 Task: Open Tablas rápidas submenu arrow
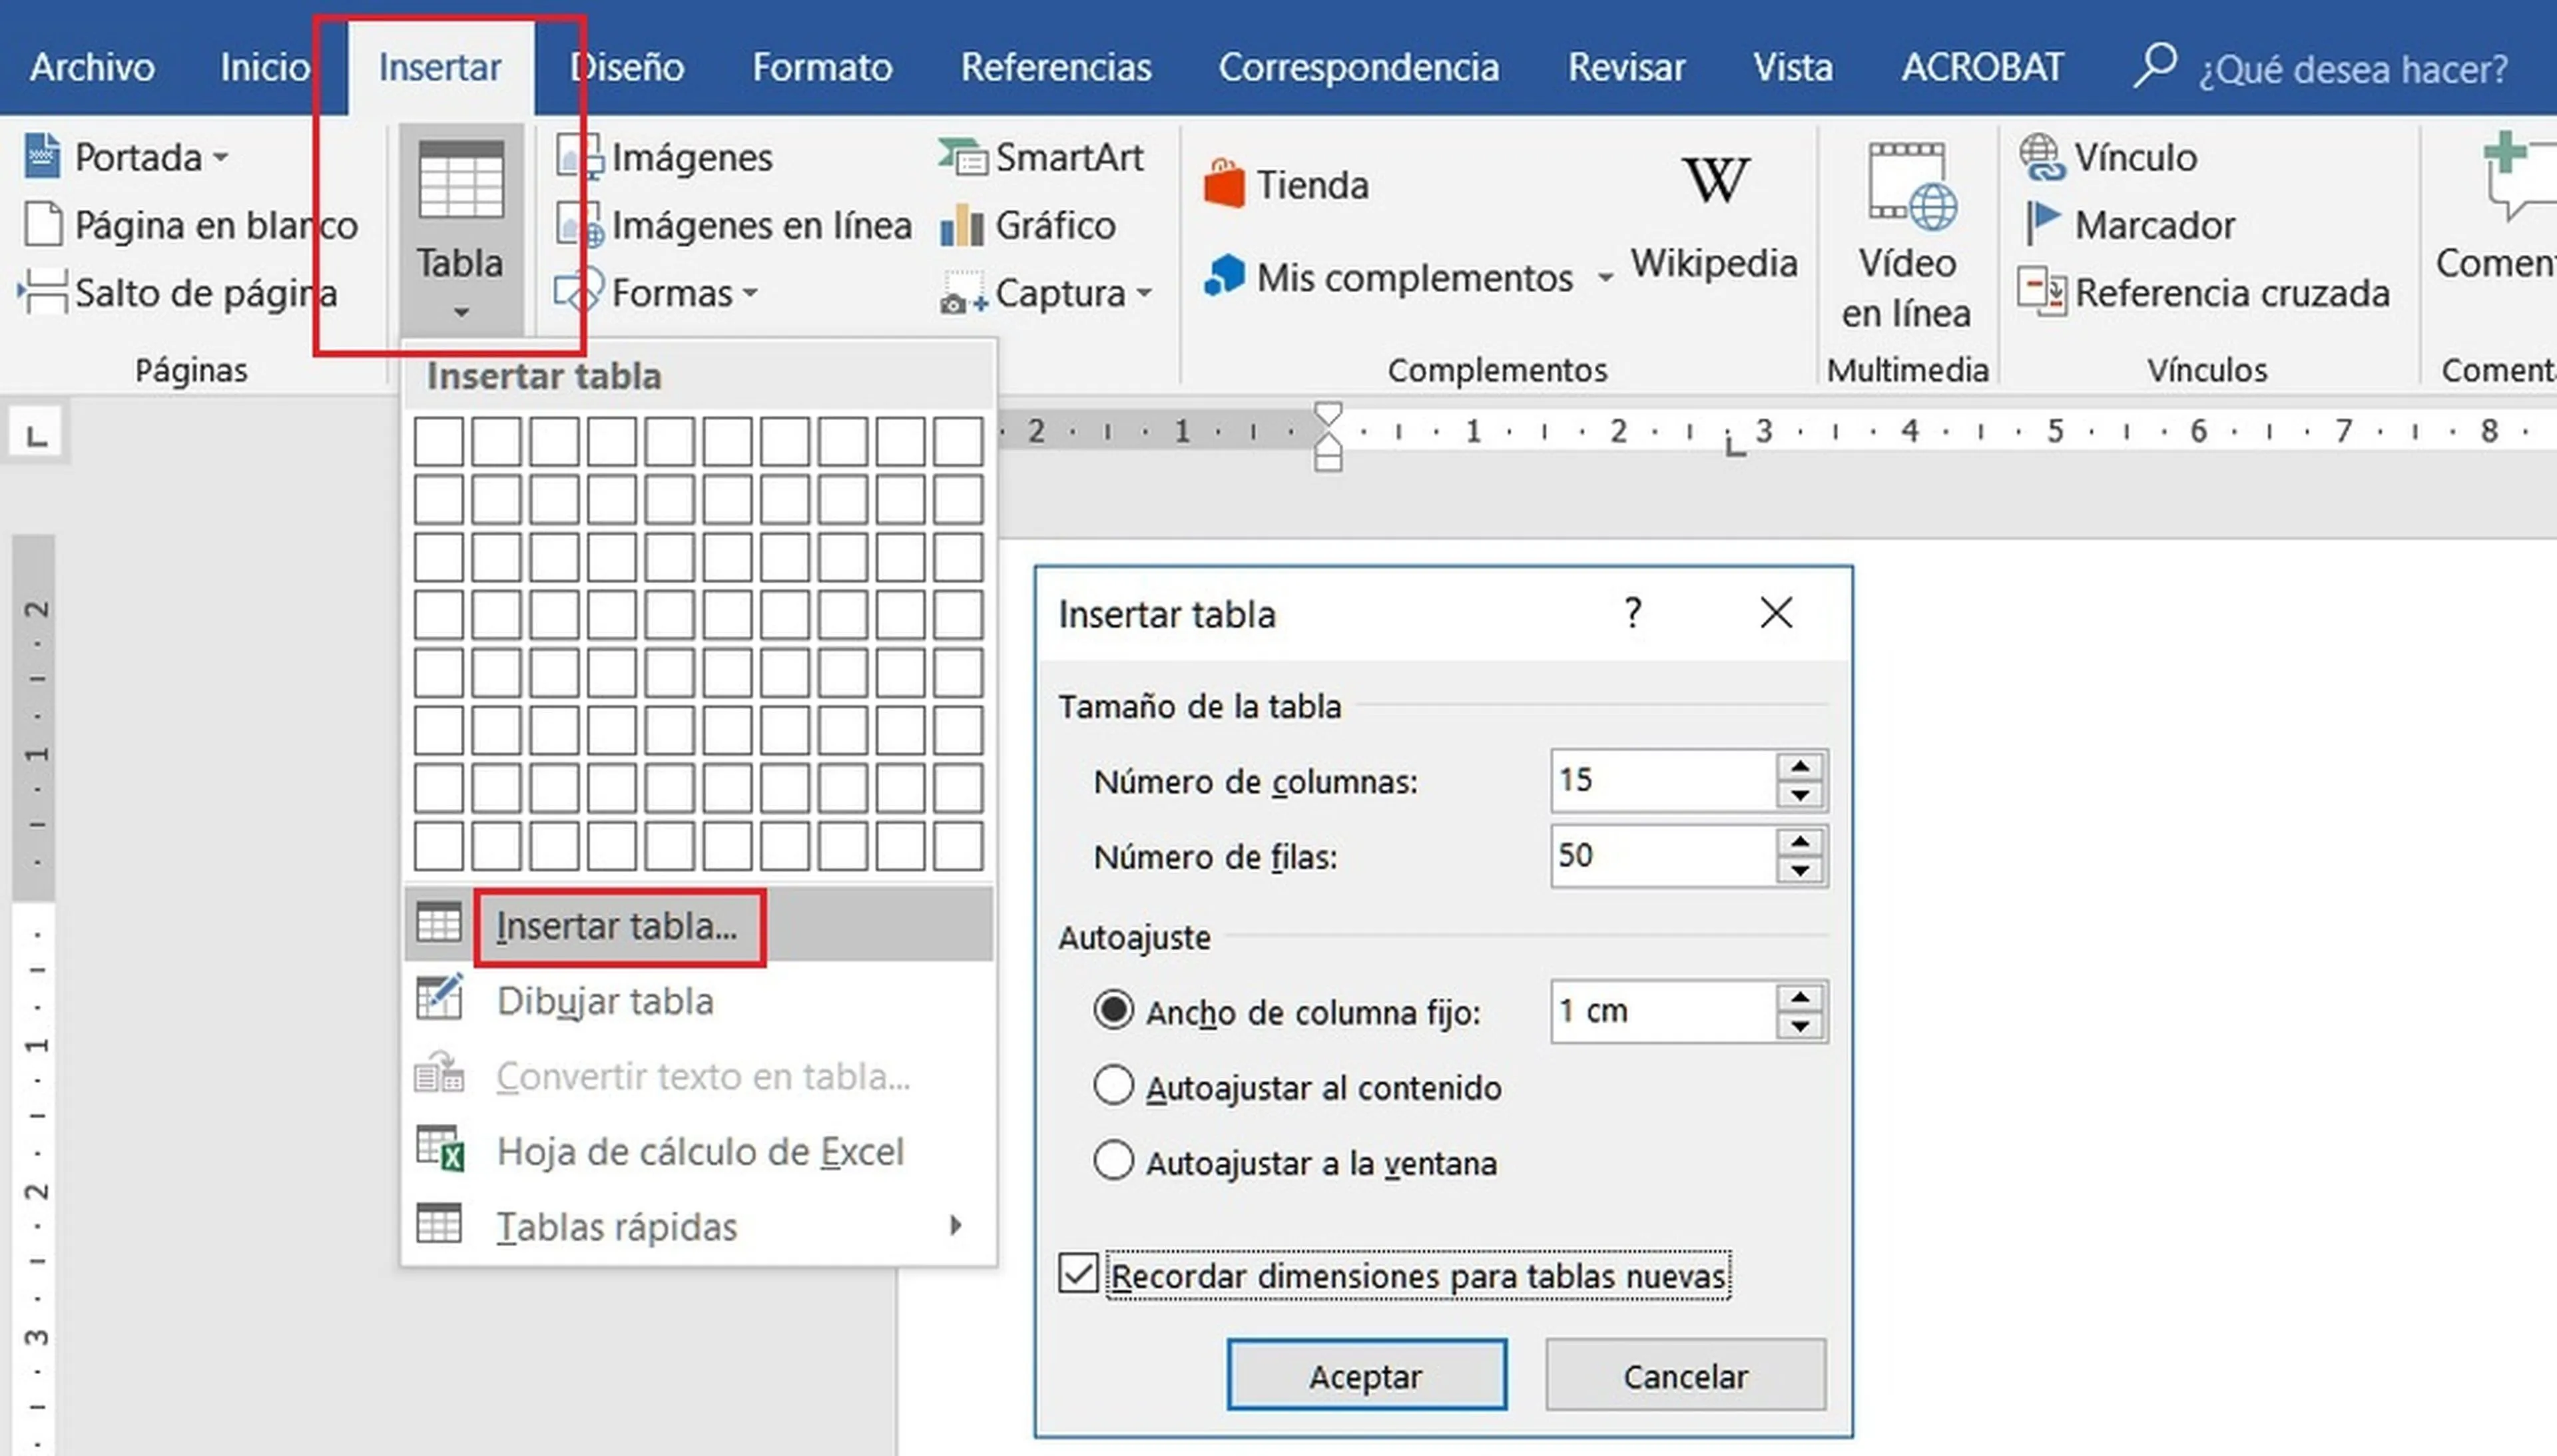(x=956, y=1224)
